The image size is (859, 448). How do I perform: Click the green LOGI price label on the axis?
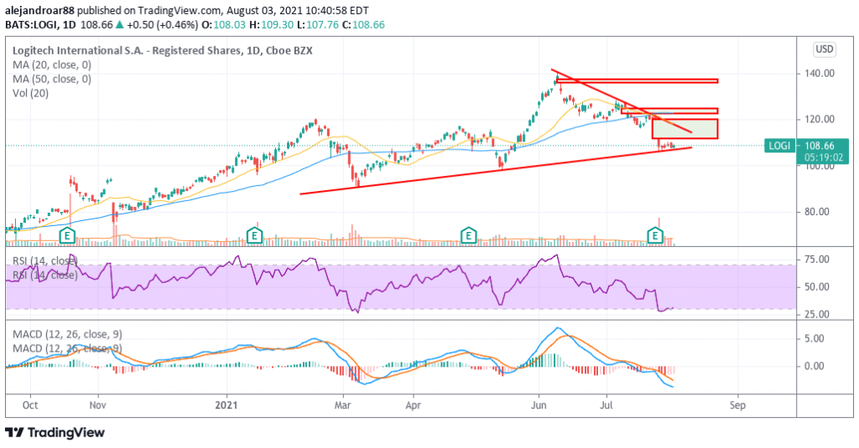pos(780,146)
